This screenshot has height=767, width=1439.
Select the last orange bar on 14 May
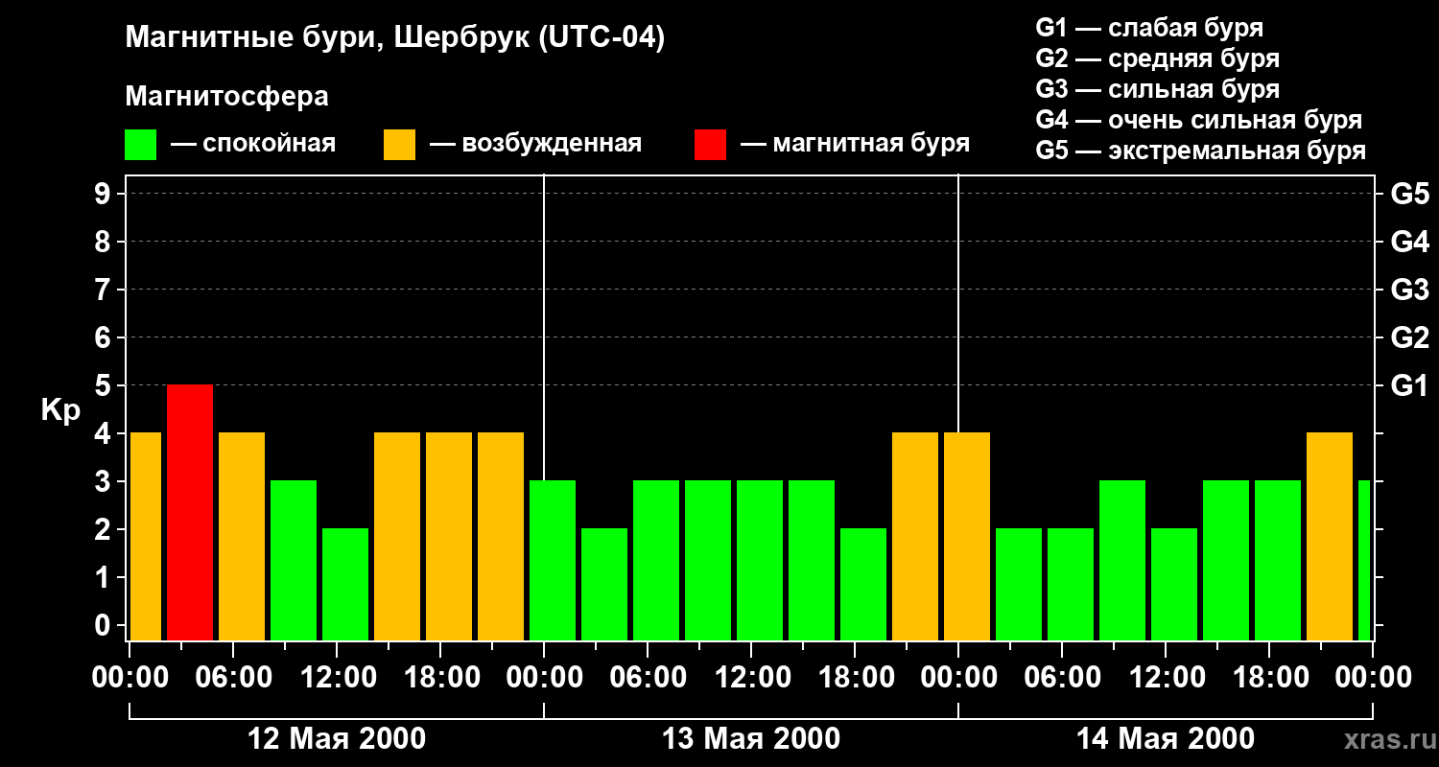(1330, 536)
